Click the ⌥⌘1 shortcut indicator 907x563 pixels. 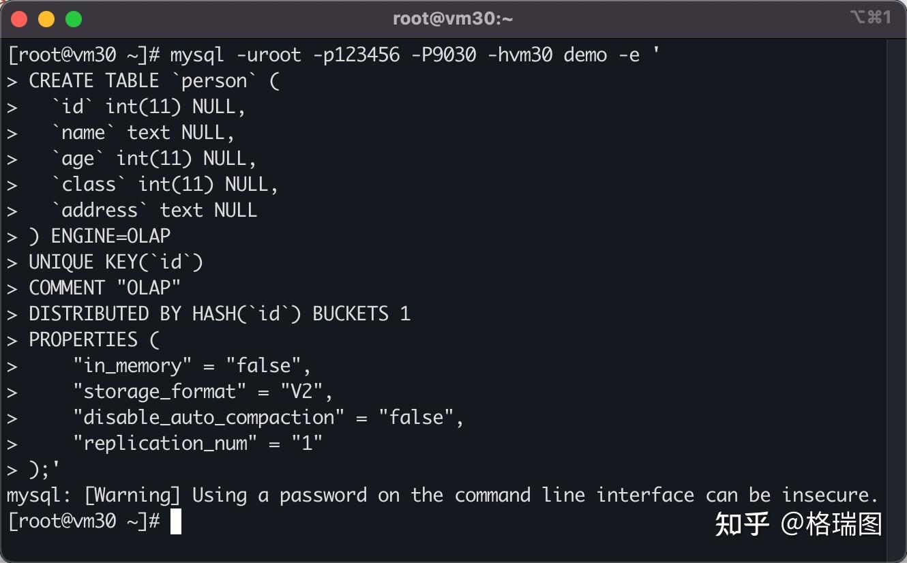(x=870, y=18)
